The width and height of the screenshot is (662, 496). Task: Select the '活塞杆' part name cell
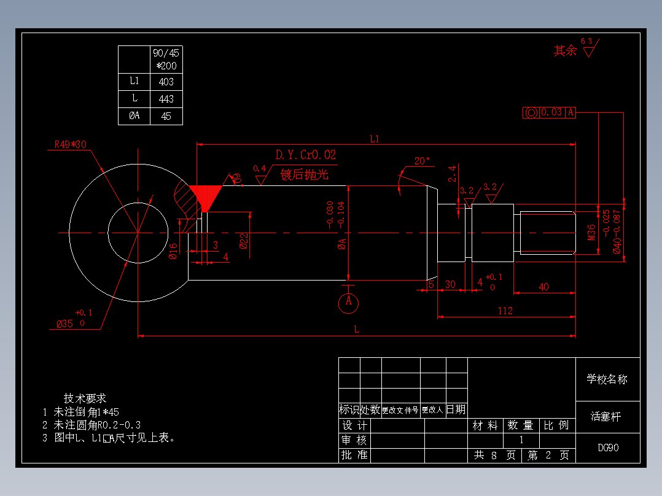[x=607, y=417]
